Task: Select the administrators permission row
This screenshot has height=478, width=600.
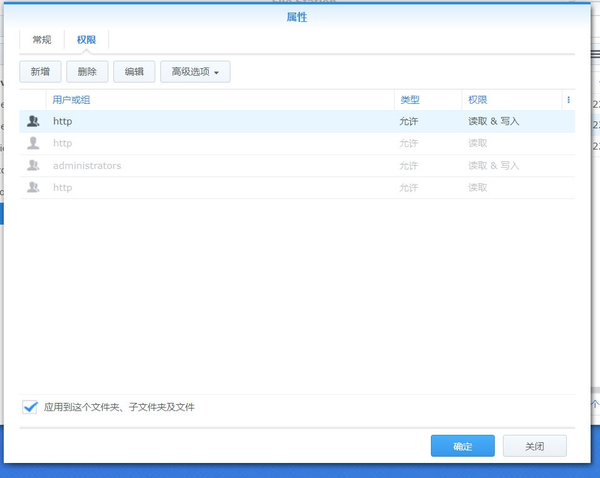Action: click(188, 165)
